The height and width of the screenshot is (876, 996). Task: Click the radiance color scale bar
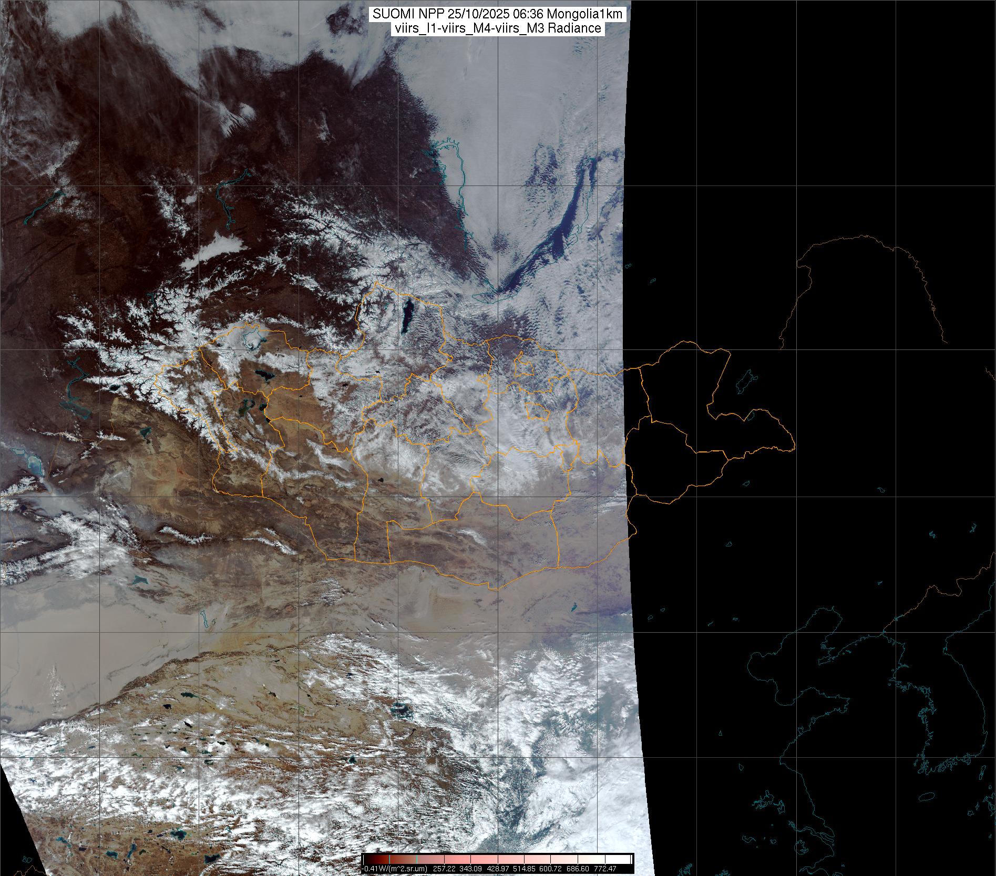[x=498, y=859]
